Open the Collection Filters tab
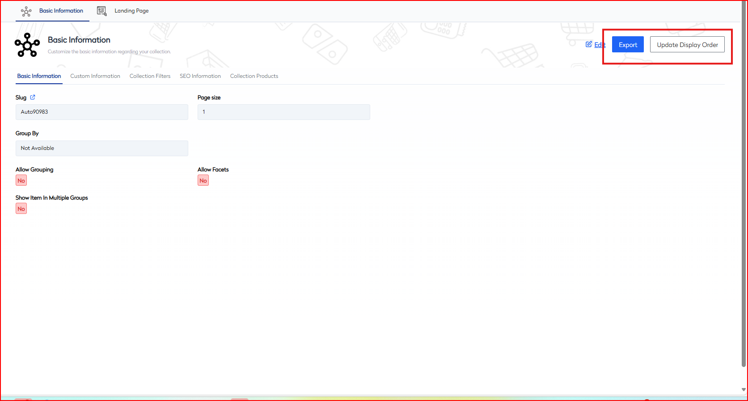Viewport: 748px width, 401px height. pos(150,76)
